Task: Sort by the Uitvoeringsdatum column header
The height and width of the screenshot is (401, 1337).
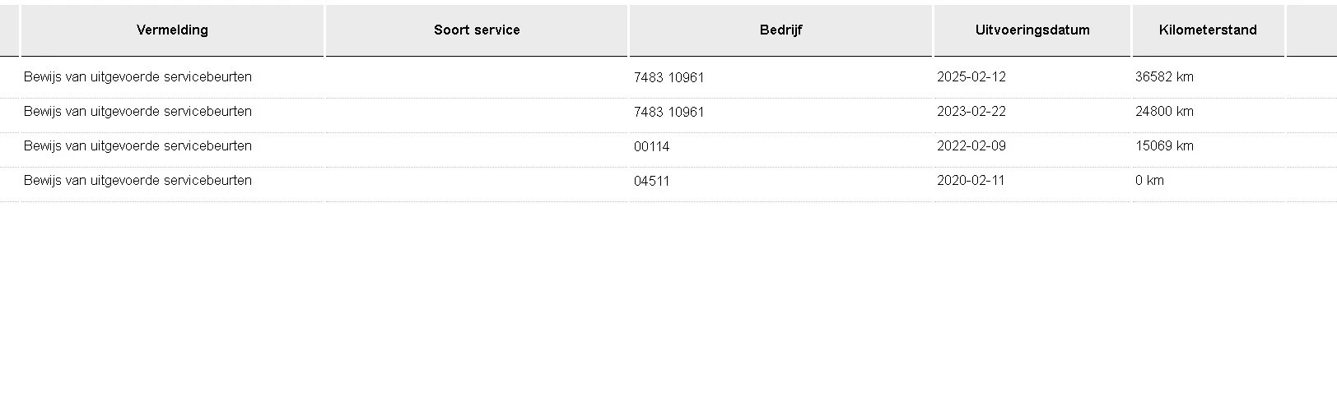Action: click(x=1032, y=30)
